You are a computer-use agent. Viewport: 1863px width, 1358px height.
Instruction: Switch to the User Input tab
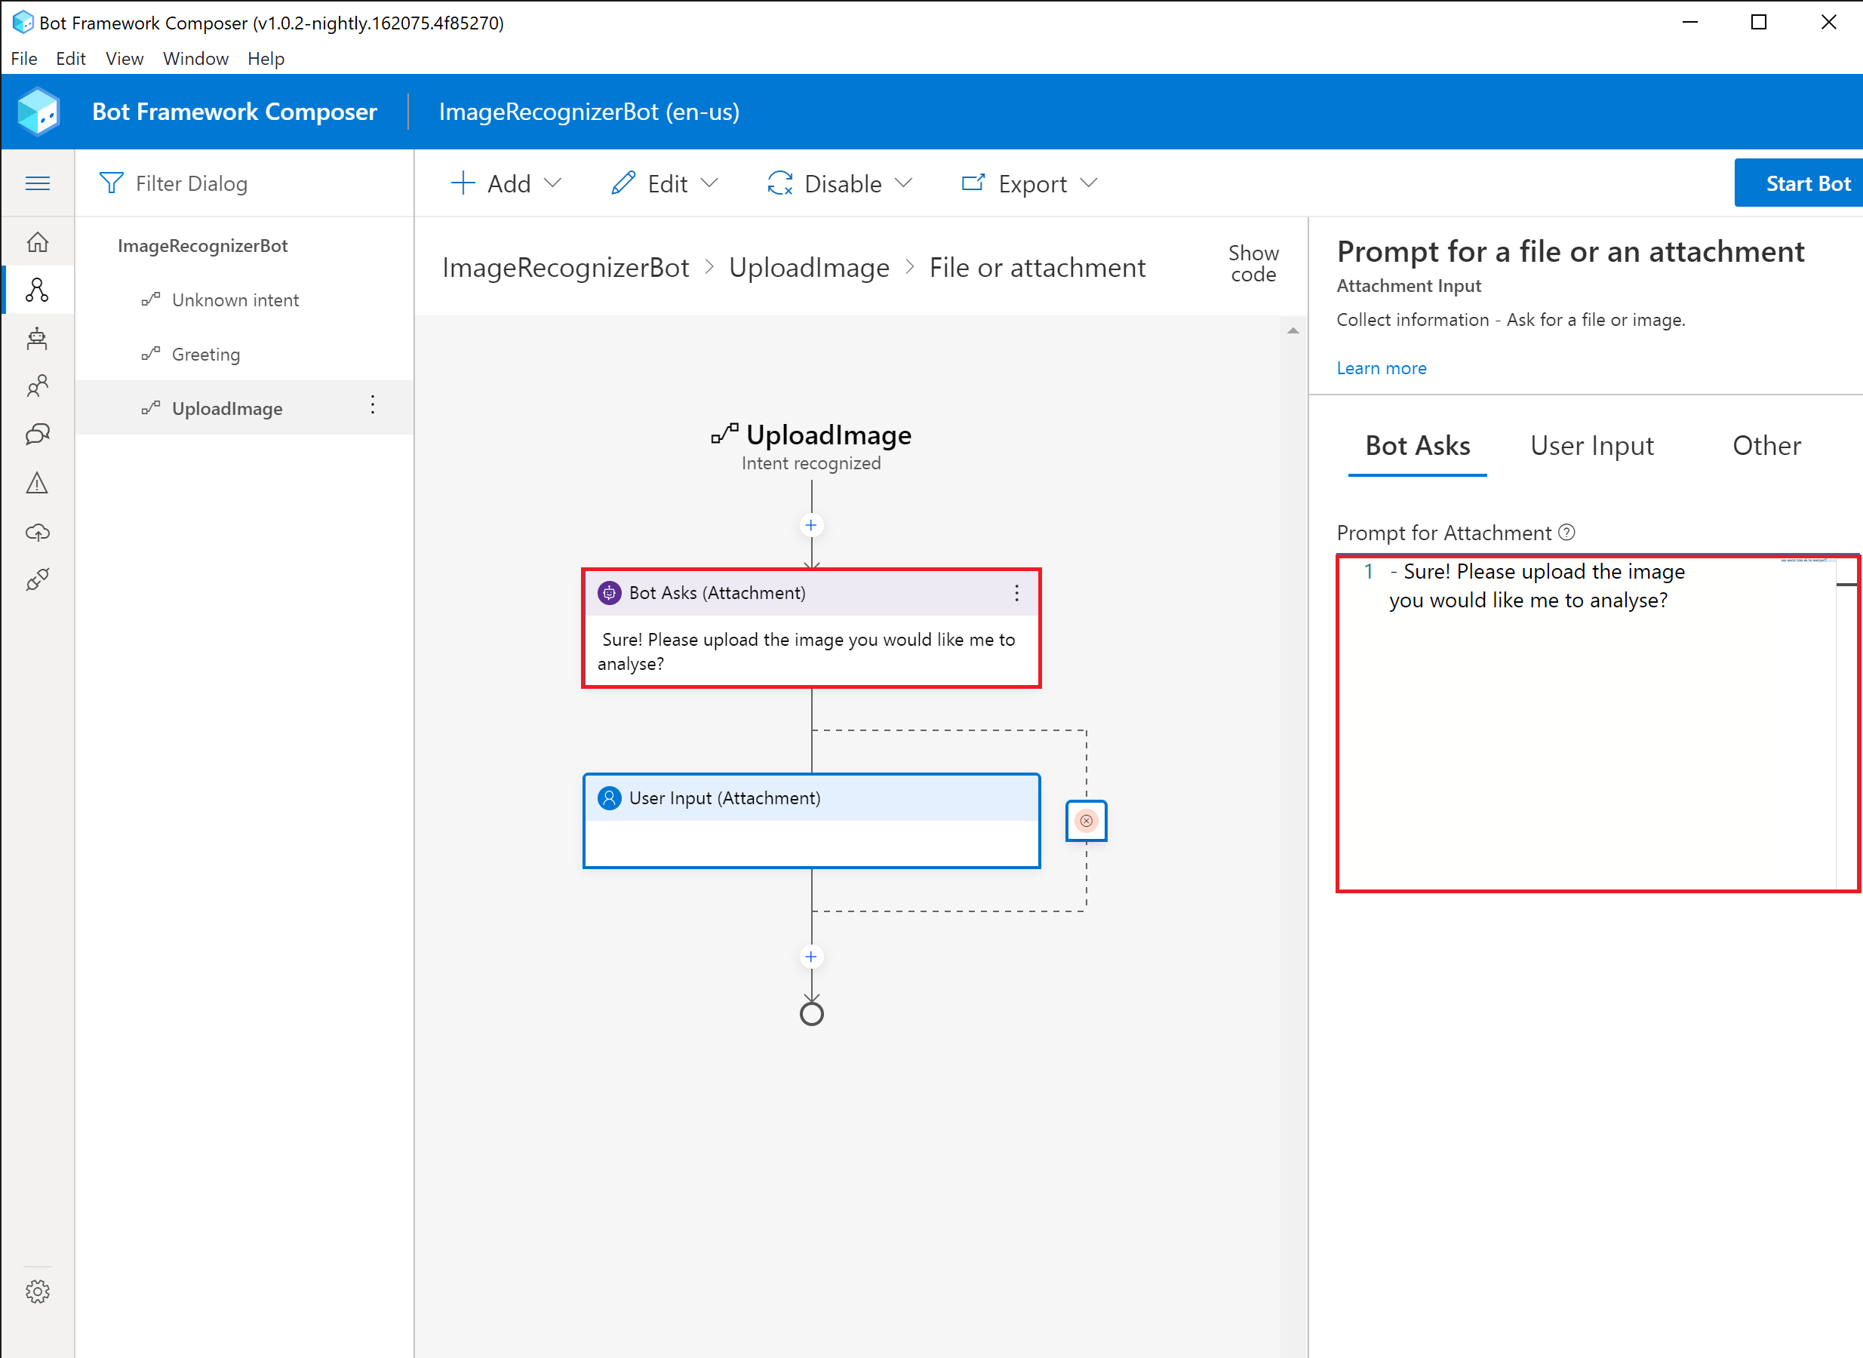(x=1593, y=444)
